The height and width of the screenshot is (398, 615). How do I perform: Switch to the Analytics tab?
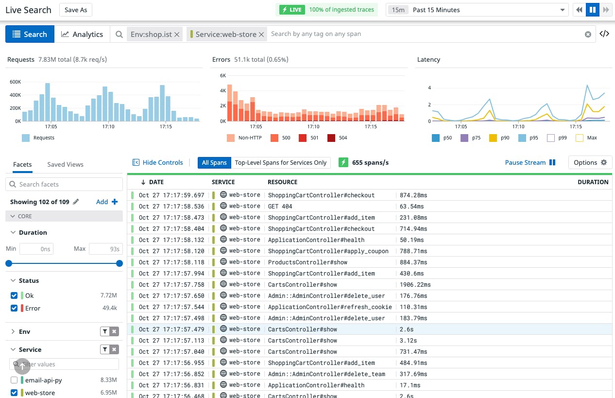point(82,34)
